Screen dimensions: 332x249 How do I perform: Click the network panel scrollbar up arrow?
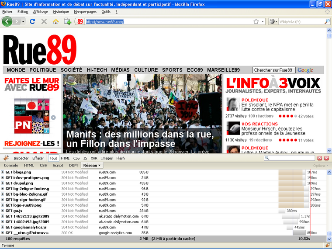[329, 172]
